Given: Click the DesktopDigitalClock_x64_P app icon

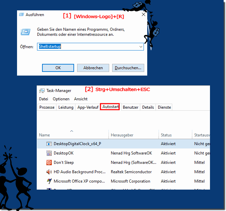Looking at the screenshot, I should click(49, 144).
